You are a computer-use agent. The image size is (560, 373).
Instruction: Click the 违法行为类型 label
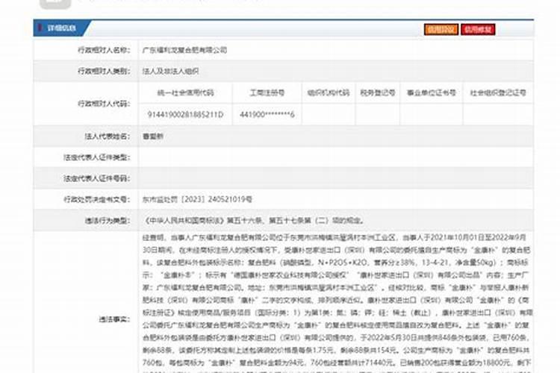click(108, 221)
